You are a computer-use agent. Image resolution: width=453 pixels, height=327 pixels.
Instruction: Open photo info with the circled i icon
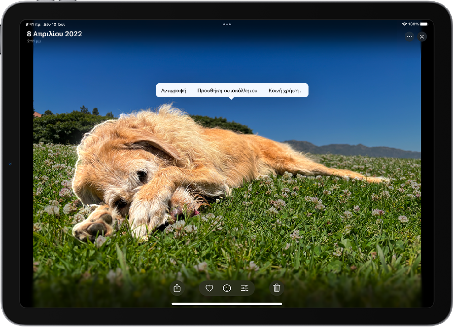[227, 288]
